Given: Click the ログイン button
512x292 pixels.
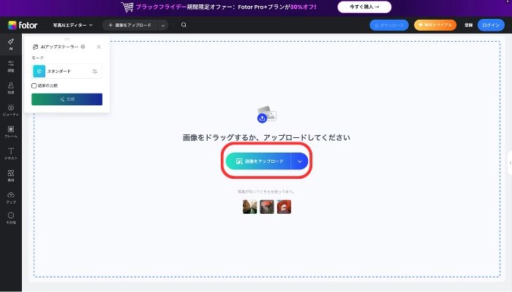Looking at the screenshot, I should (491, 25).
